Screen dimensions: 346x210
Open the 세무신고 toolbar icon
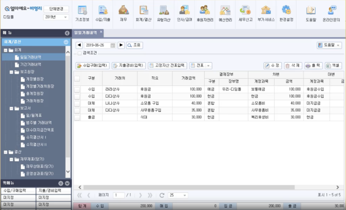pos(245,14)
